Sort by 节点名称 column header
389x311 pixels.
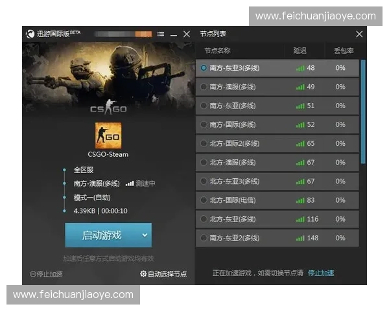pyautogui.click(x=217, y=51)
